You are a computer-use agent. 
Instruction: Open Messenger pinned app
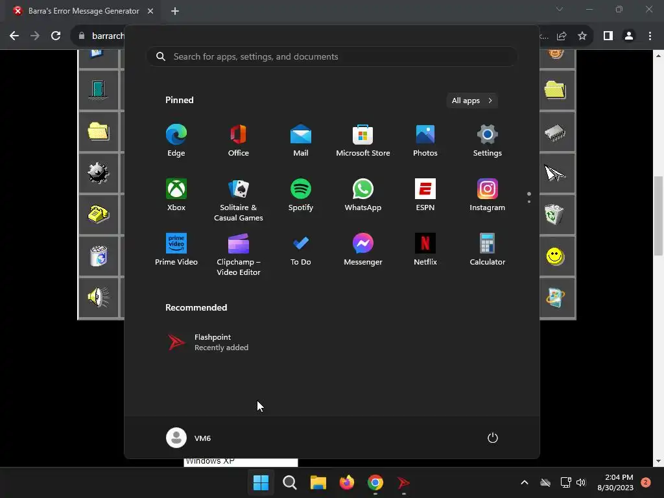click(363, 250)
